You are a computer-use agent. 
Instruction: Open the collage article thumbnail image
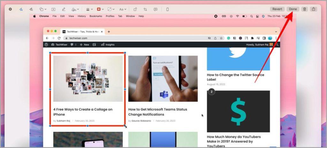point(88,78)
